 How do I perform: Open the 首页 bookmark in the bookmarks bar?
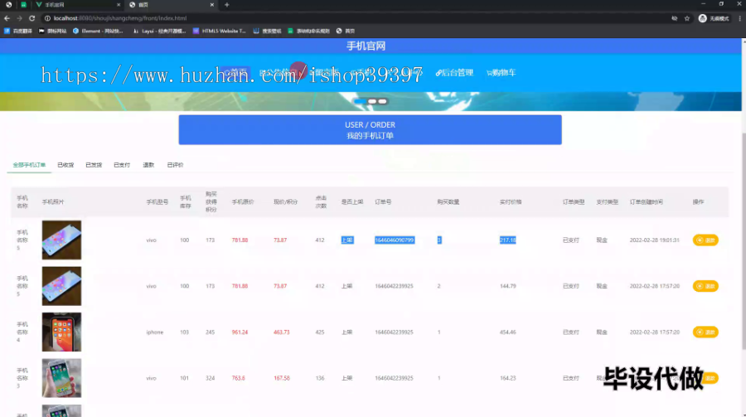pos(346,31)
